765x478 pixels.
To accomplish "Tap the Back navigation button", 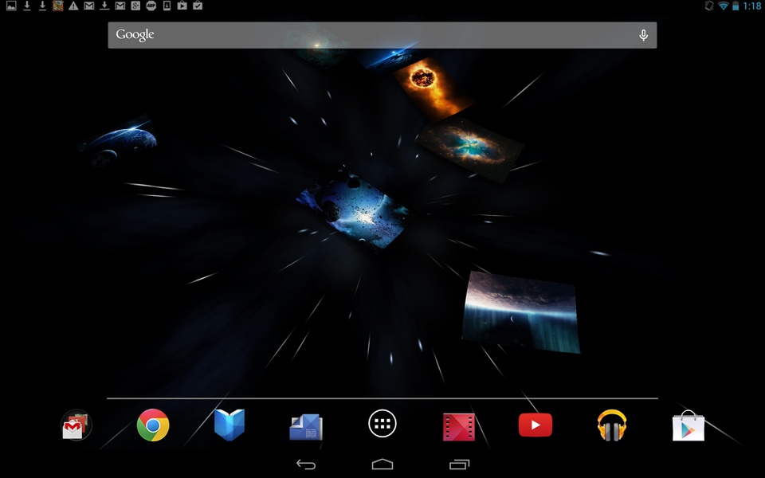I will 306,464.
